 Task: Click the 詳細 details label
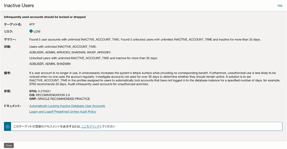[x=7, y=47]
